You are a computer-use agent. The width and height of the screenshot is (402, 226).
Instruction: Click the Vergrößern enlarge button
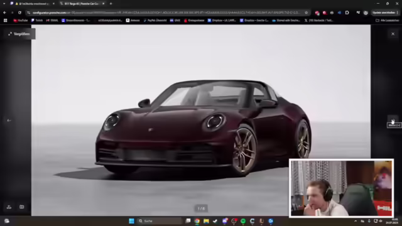point(19,34)
